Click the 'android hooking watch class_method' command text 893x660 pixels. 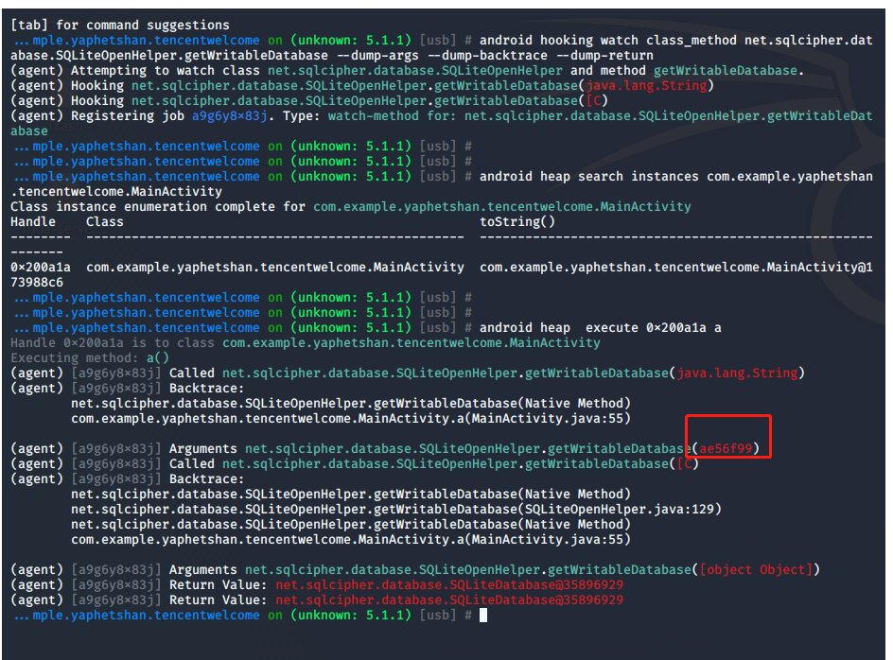pyautogui.click(x=608, y=41)
